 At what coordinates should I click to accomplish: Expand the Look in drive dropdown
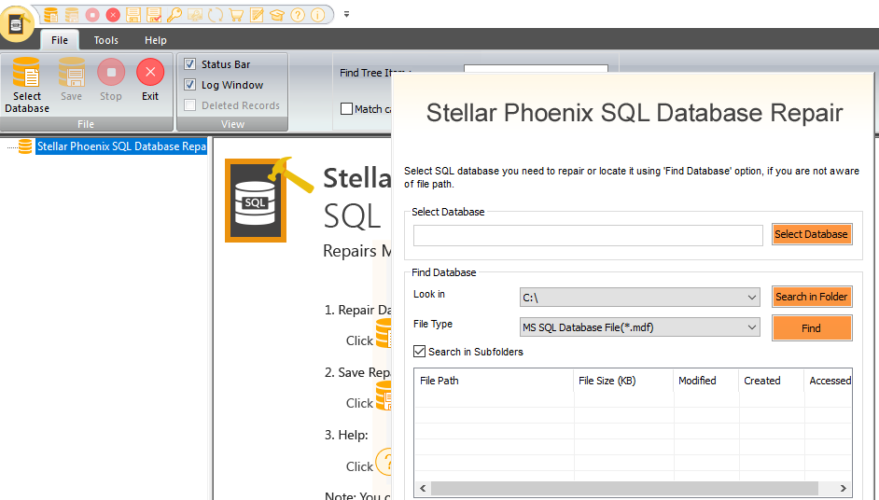pyautogui.click(x=752, y=298)
